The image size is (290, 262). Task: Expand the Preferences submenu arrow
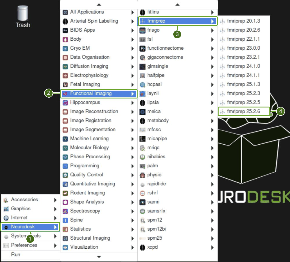(x=55, y=245)
